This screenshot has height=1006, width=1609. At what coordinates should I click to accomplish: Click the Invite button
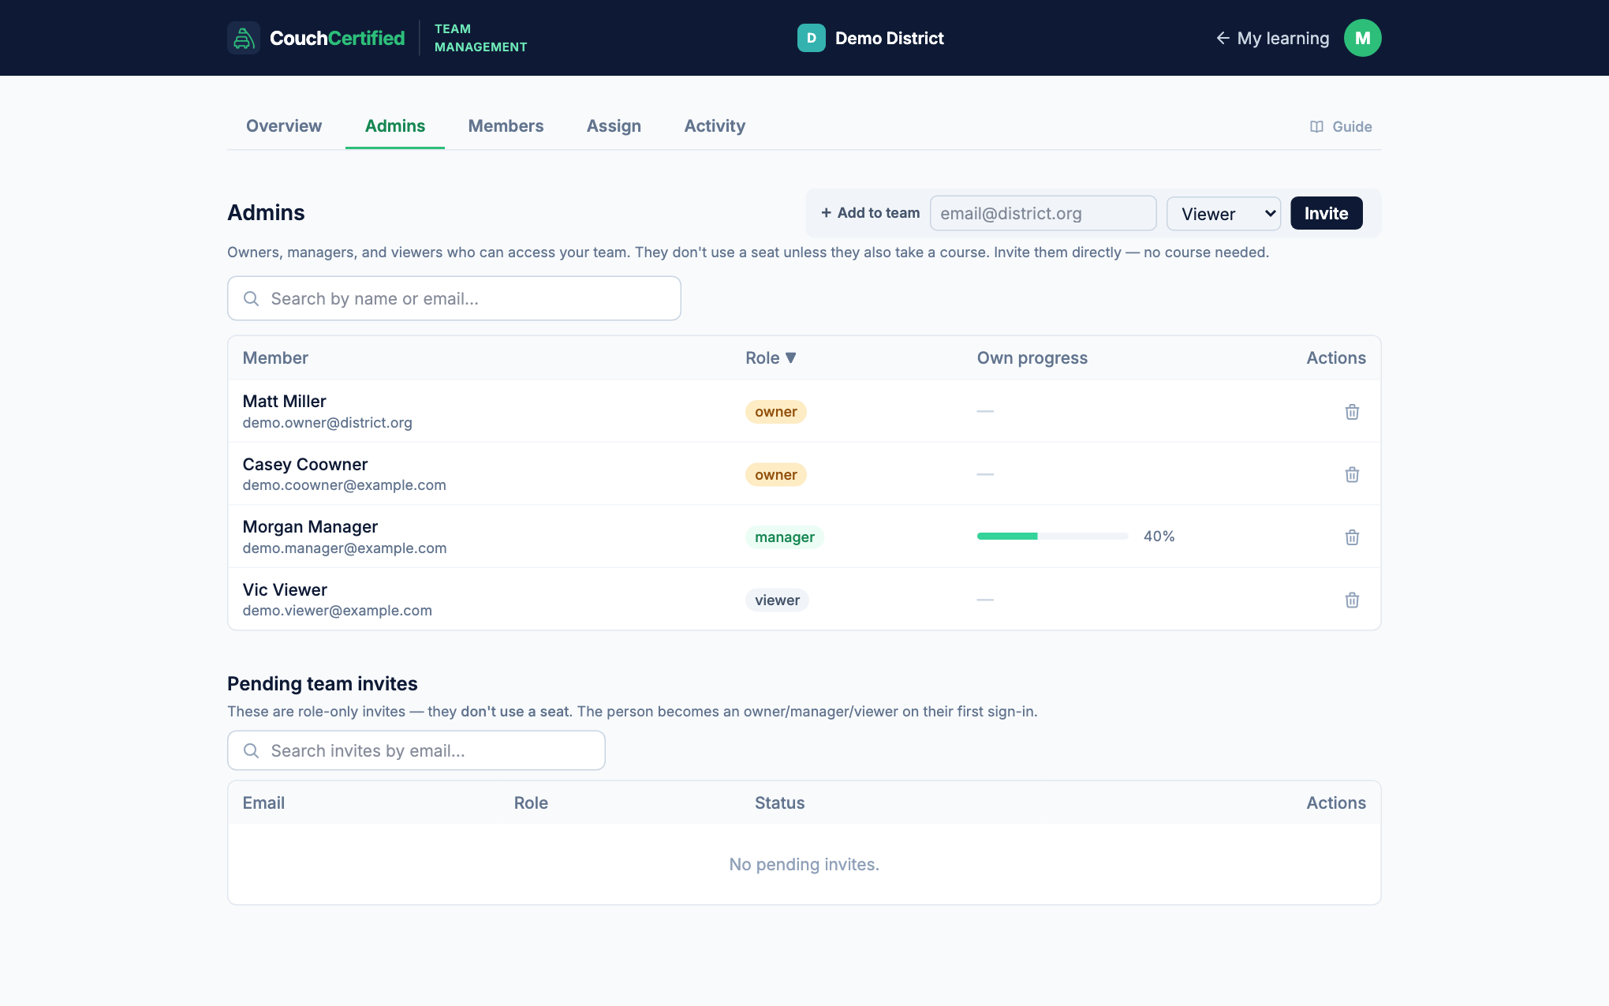click(x=1326, y=213)
